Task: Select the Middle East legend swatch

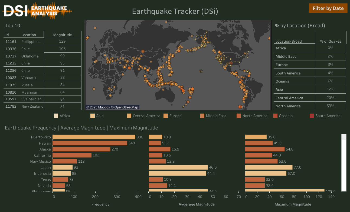Action: point(202,116)
